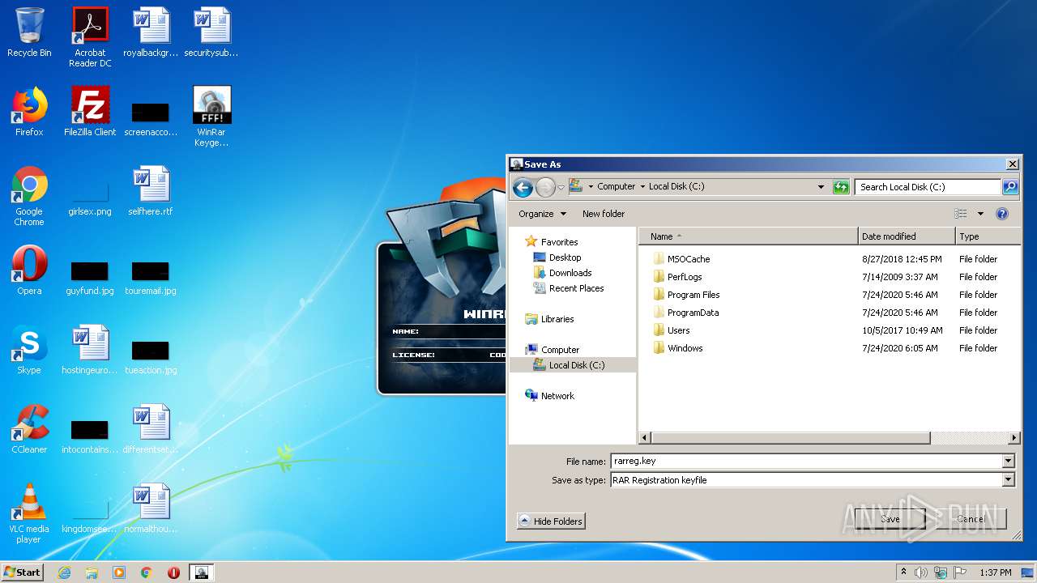The image size is (1037, 583).
Task: Open Windows Explorer from the taskbar
Action: pos(92,572)
